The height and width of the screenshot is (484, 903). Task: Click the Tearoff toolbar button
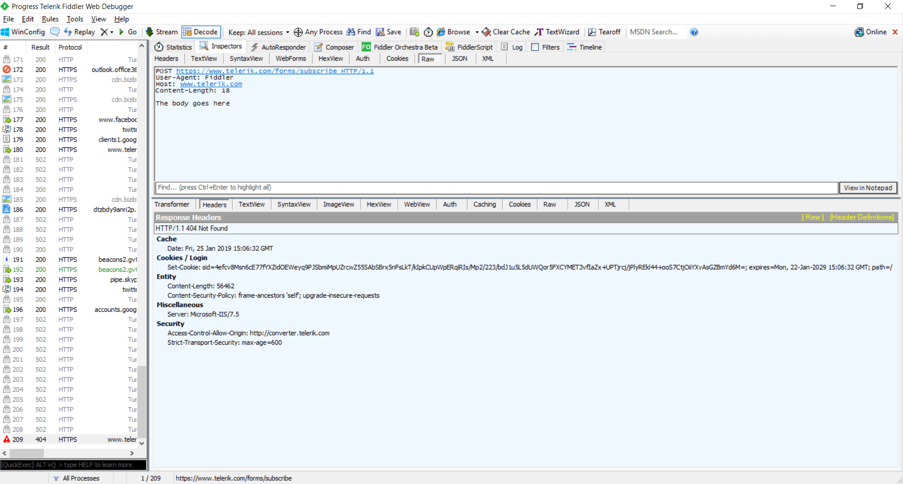click(604, 32)
